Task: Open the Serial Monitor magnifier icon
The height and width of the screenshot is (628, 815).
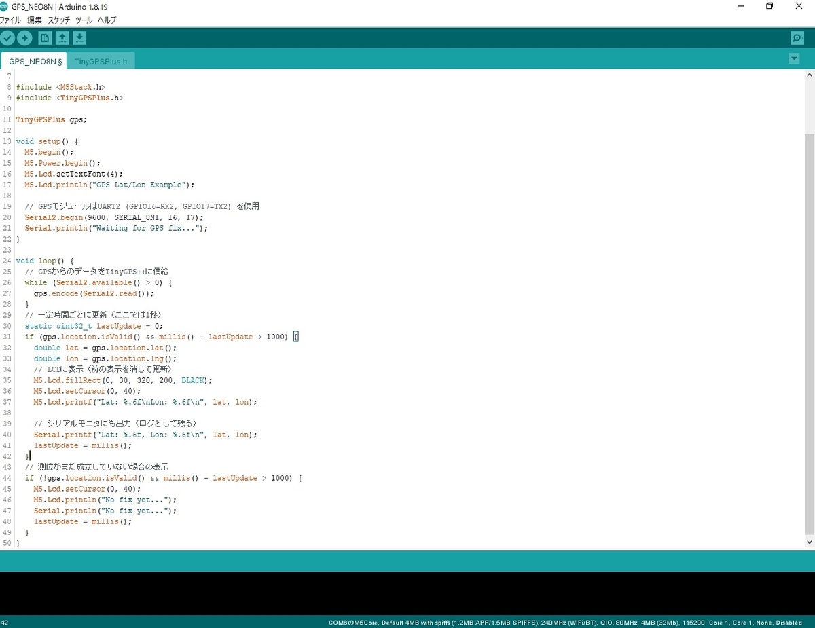Action: (797, 38)
